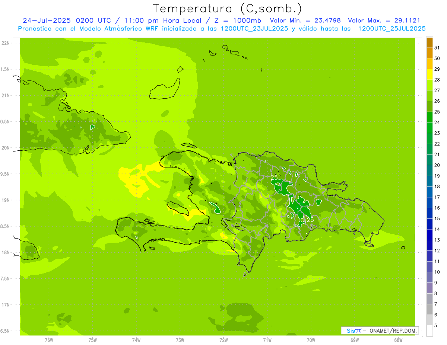Pick the gray legend swatch between 6 and 7
The width and height of the screenshot is (447, 345).
(429, 309)
